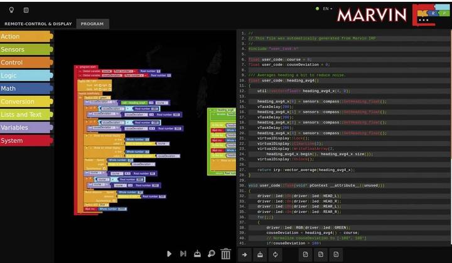Screen dimensions: 452x263
Task: Open the green color dropdown in LED block
Action: coord(105,98)
